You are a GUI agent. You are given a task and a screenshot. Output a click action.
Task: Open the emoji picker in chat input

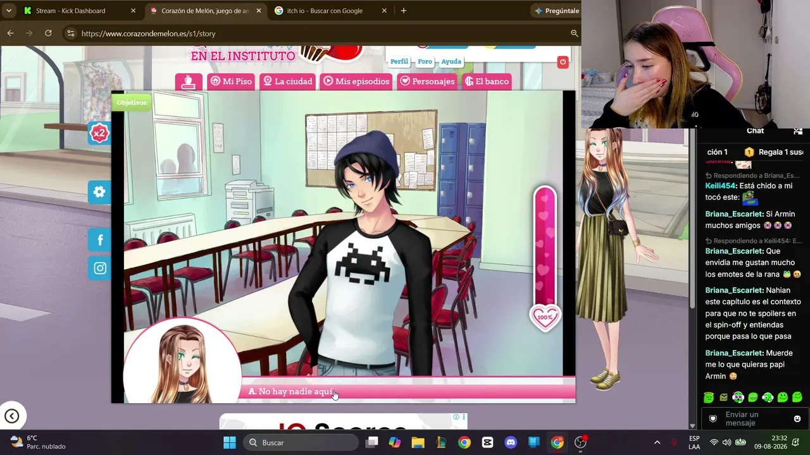[797, 419]
